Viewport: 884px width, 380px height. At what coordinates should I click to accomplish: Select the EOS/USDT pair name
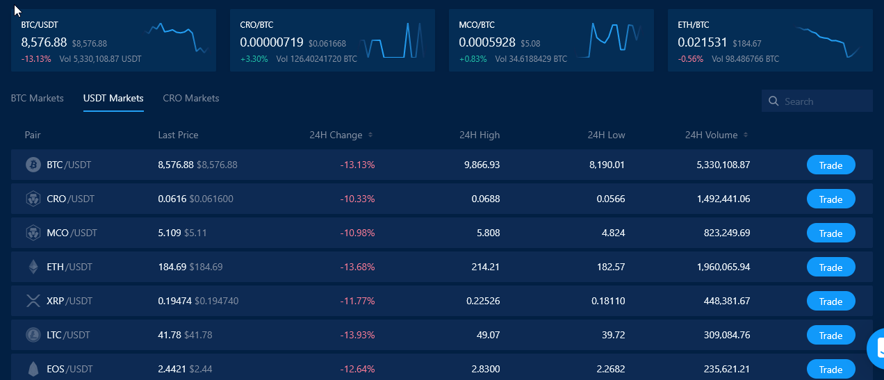[69, 369]
